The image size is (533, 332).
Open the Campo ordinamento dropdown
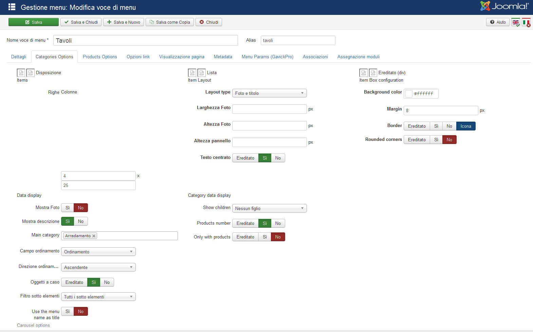[x=98, y=252]
